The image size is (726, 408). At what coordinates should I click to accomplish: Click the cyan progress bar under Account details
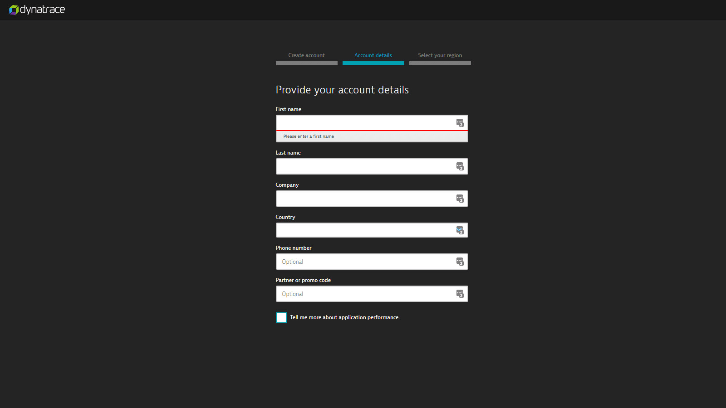coord(373,63)
